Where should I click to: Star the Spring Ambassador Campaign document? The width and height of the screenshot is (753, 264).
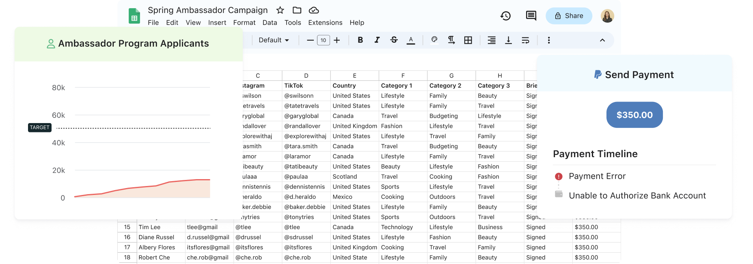click(x=280, y=10)
